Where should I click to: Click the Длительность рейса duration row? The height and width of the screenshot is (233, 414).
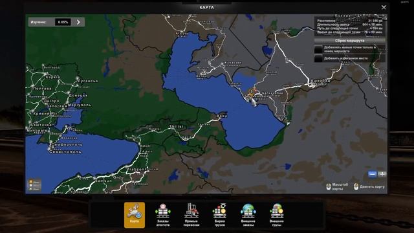pos(349,25)
